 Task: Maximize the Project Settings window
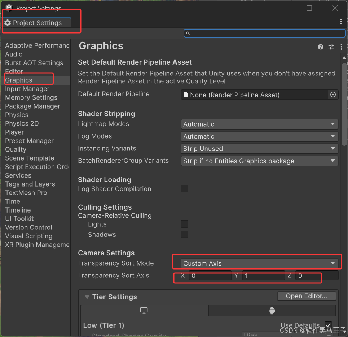pos(309,8)
